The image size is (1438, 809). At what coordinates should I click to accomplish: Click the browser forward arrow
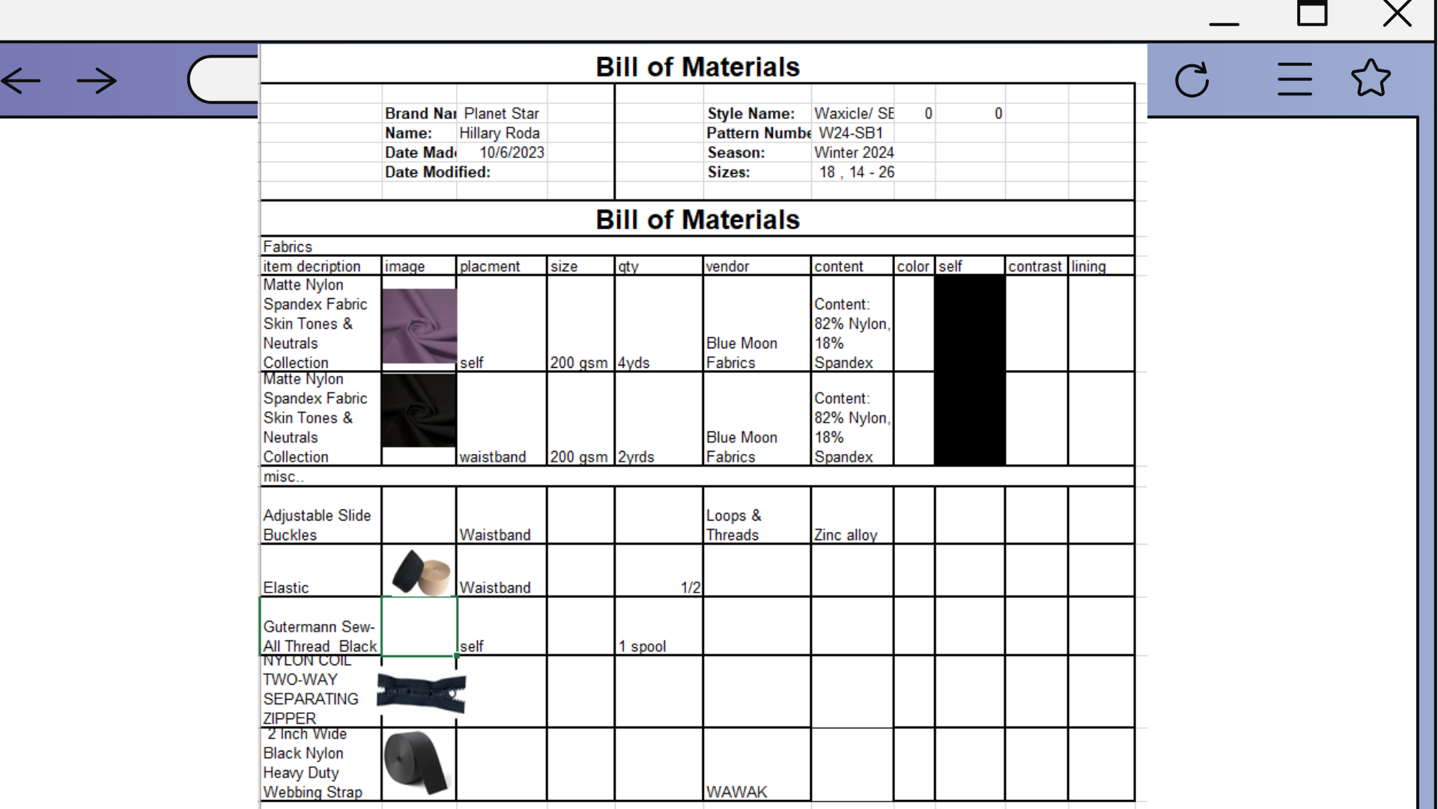click(97, 80)
